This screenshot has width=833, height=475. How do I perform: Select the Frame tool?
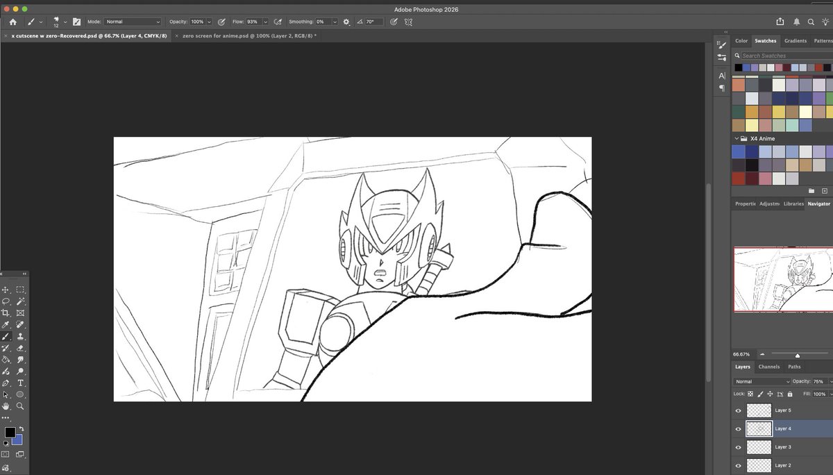point(20,313)
